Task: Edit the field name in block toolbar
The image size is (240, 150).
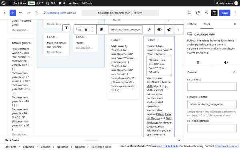Action: pos(125,29)
